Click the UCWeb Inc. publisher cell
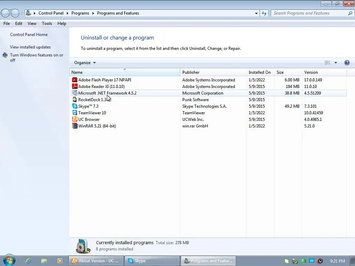 193,119
